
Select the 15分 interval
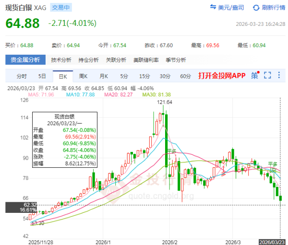pos(144,76)
